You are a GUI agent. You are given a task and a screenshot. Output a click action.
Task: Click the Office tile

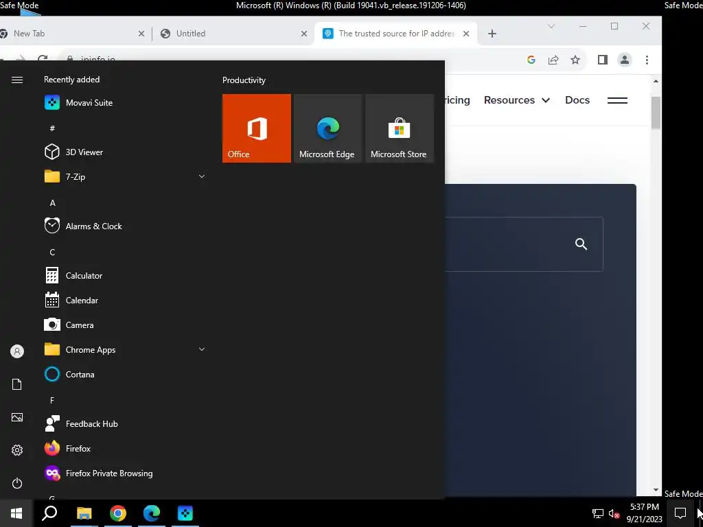[257, 128]
